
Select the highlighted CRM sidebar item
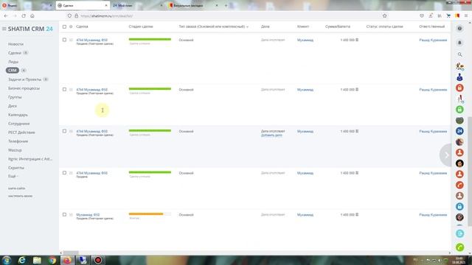pyautogui.click(x=13, y=71)
